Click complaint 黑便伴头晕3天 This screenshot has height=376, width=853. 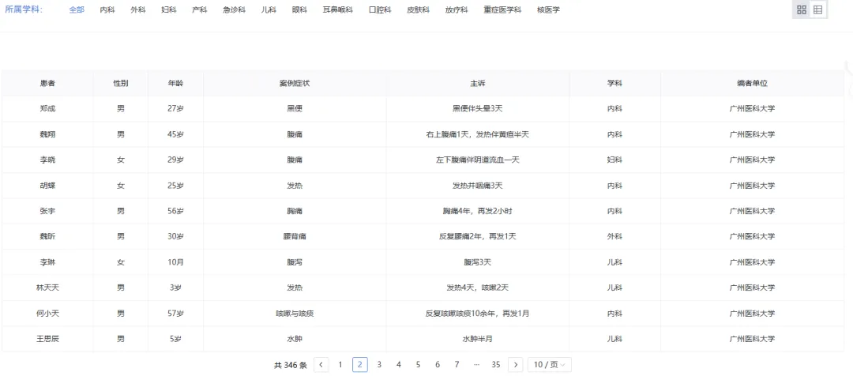478,109
